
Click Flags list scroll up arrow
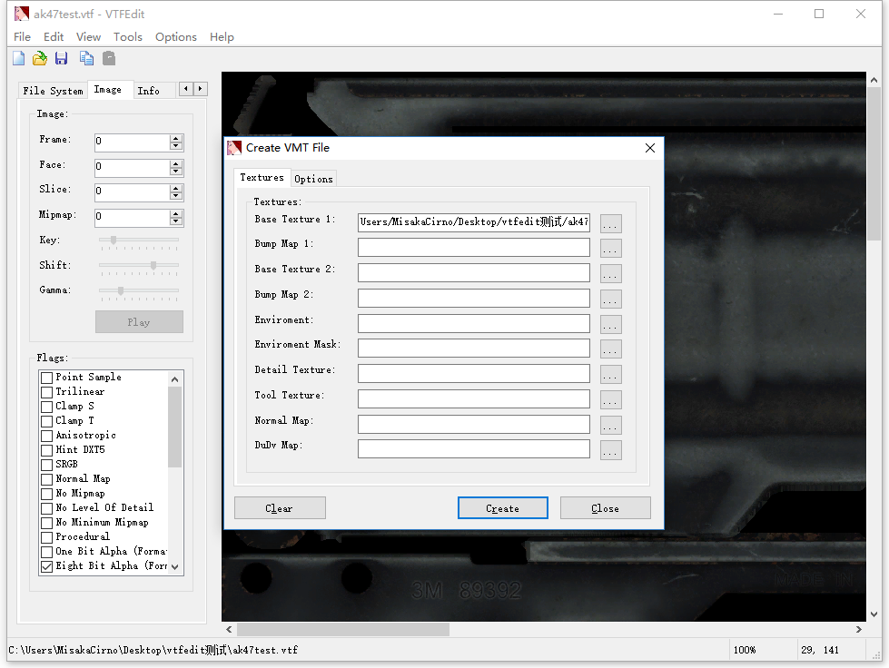tap(174, 379)
